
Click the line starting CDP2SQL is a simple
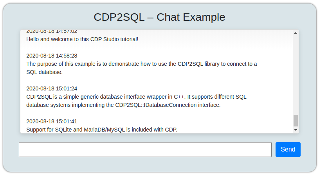click(136, 97)
